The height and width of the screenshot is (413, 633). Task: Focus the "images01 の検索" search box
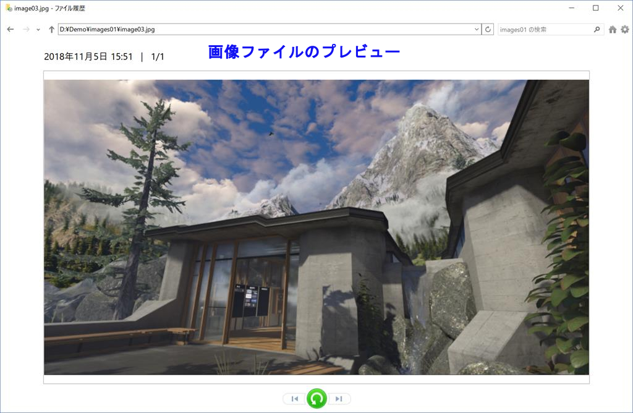pos(544,29)
